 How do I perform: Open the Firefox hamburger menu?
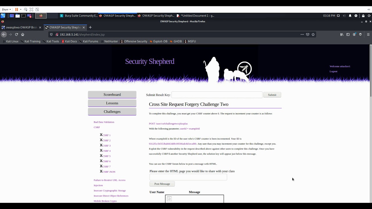click(x=368, y=34)
